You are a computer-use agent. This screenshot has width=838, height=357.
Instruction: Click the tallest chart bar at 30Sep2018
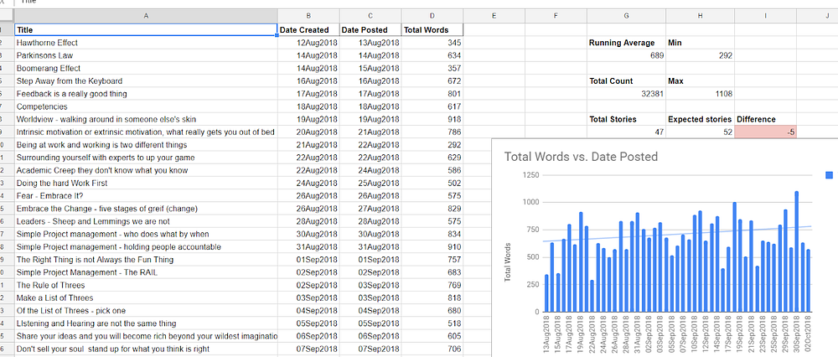click(796, 251)
